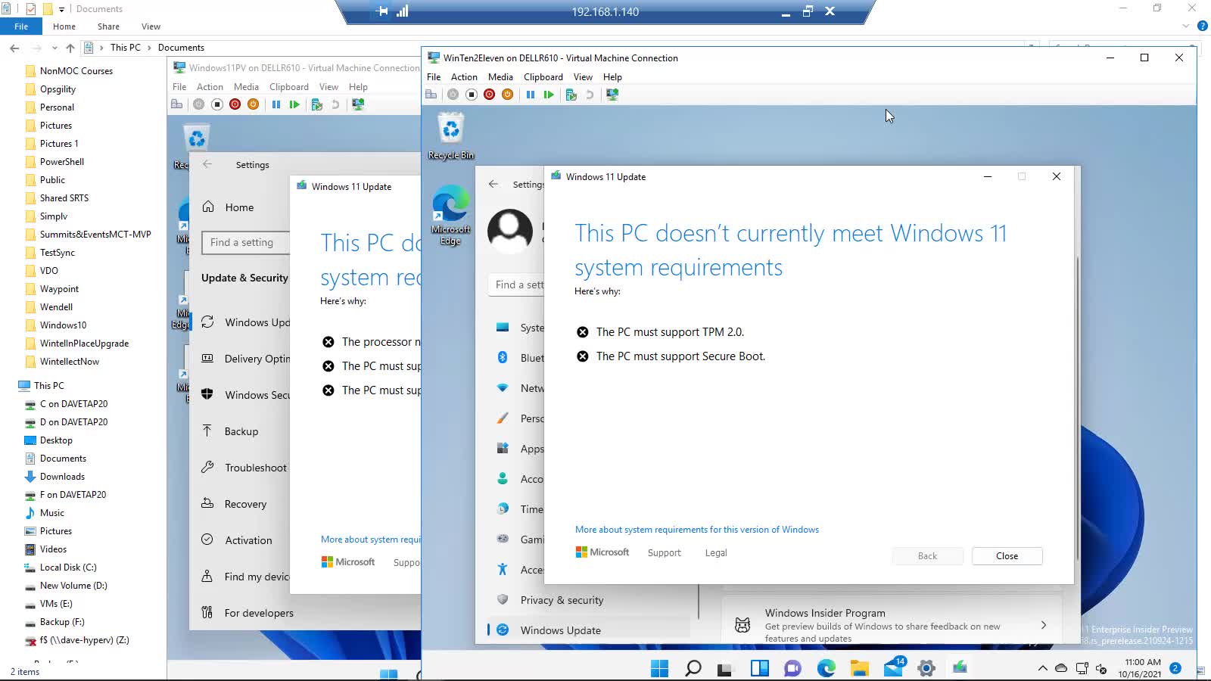
Task: Click Find a setting box in Windows11PV
Action: click(246, 242)
